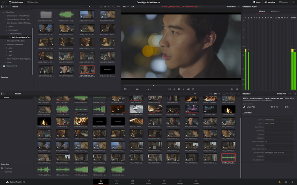Image resolution: width=297 pixels, height=185 pixels.
Task: Click the Project Settings gear icon
Action: [x=292, y=182]
